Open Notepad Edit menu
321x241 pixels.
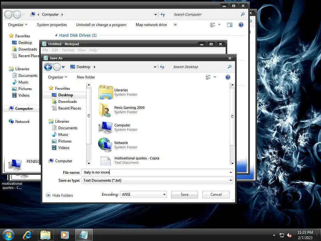(x=55, y=50)
